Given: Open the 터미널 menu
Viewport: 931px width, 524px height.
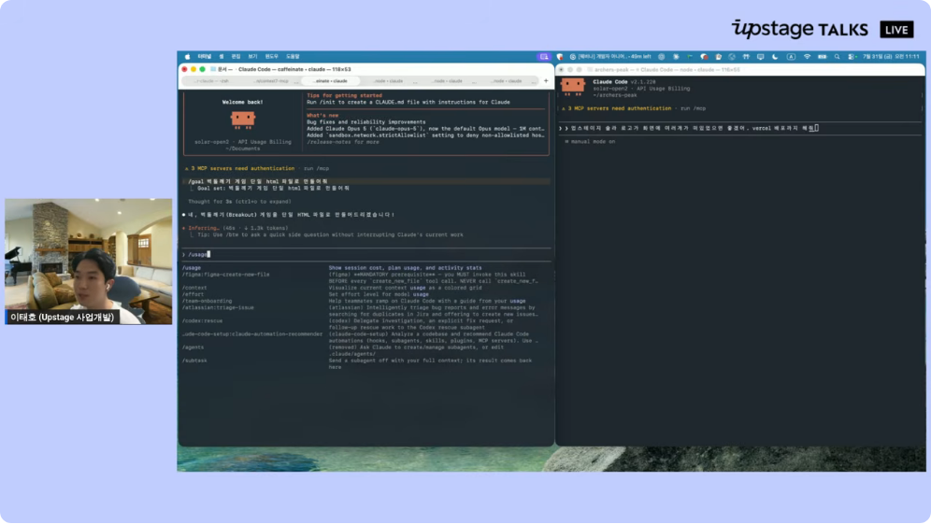Looking at the screenshot, I should [x=205, y=57].
